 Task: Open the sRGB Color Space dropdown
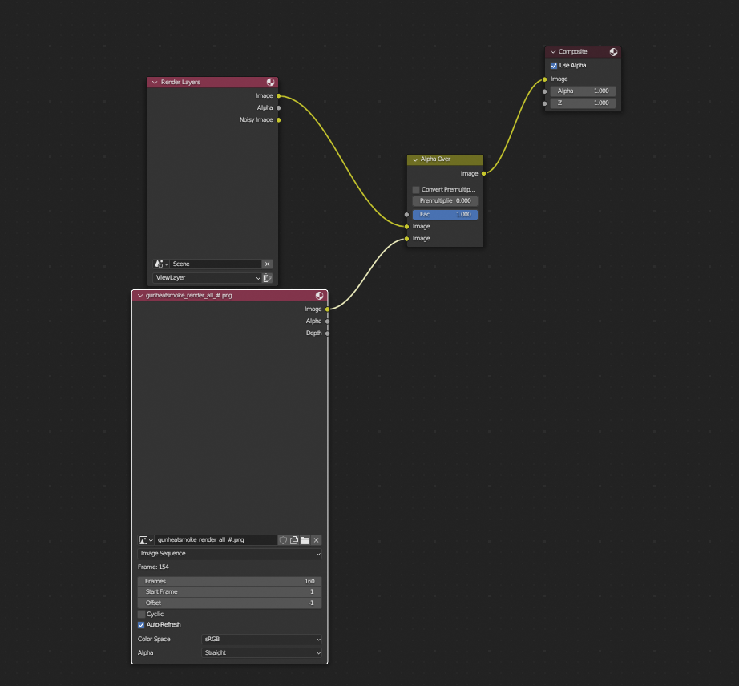(x=261, y=640)
